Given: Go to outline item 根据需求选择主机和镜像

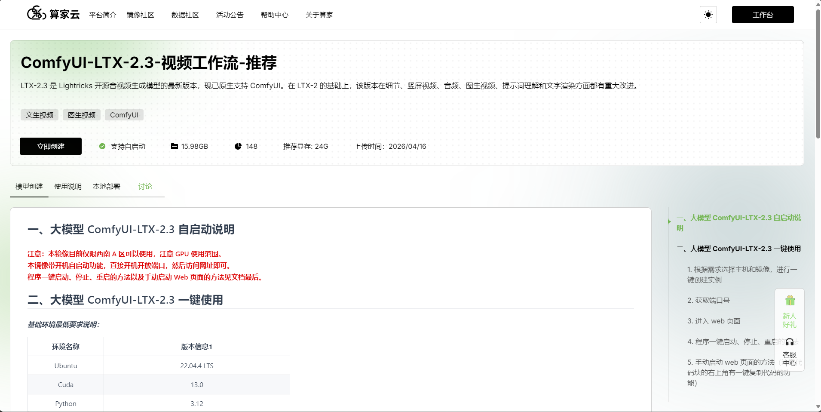Looking at the screenshot, I should coord(742,274).
